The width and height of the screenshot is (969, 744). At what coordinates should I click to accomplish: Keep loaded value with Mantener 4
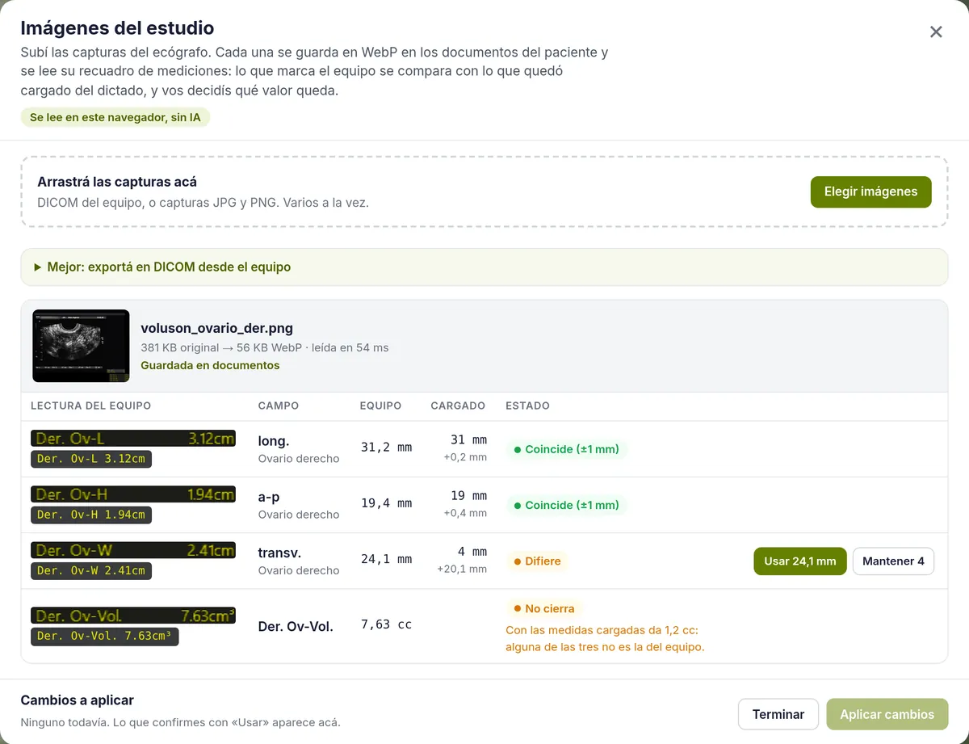pyautogui.click(x=893, y=561)
